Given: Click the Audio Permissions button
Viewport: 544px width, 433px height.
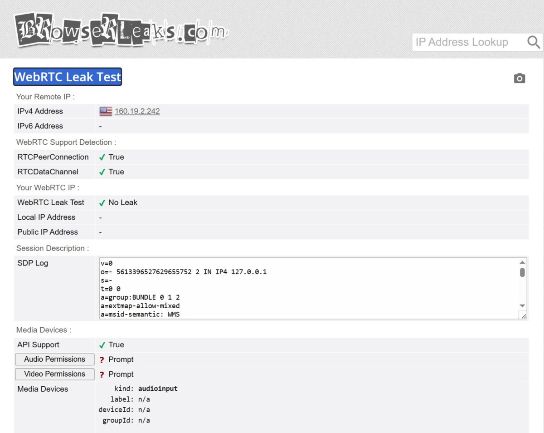Looking at the screenshot, I should point(55,359).
